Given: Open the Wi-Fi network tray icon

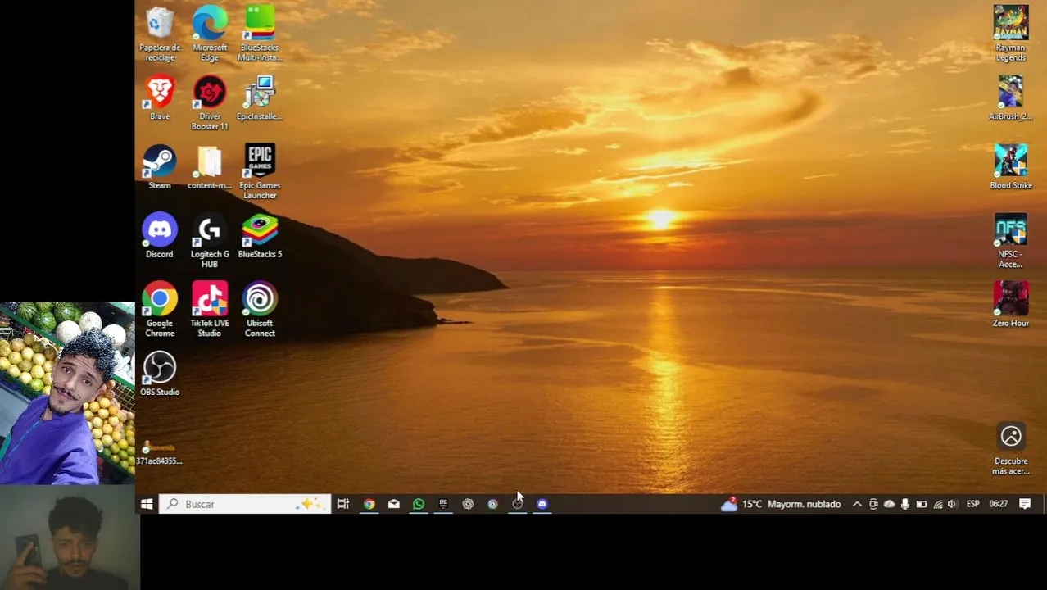Looking at the screenshot, I should click(x=937, y=504).
